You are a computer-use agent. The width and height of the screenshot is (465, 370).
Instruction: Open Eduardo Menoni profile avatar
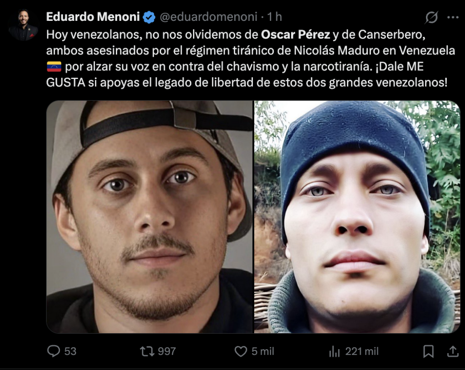[x=24, y=25]
